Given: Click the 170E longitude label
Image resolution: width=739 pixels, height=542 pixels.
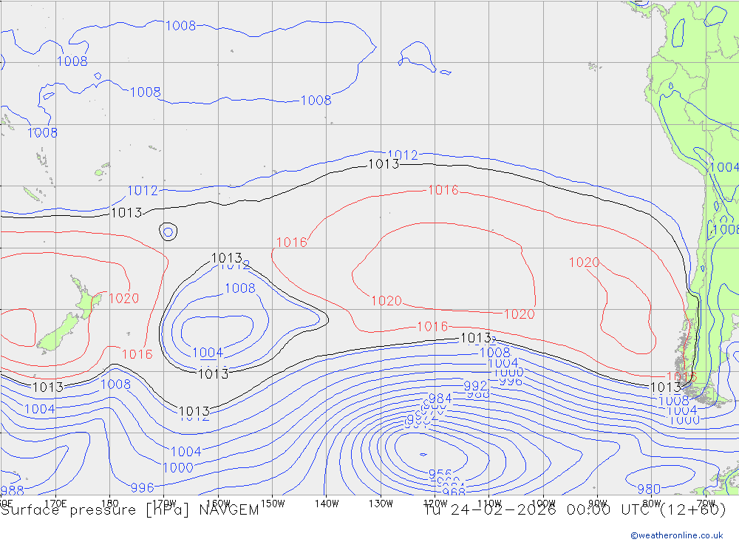Looking at the screenshot, I should point(55,504).
